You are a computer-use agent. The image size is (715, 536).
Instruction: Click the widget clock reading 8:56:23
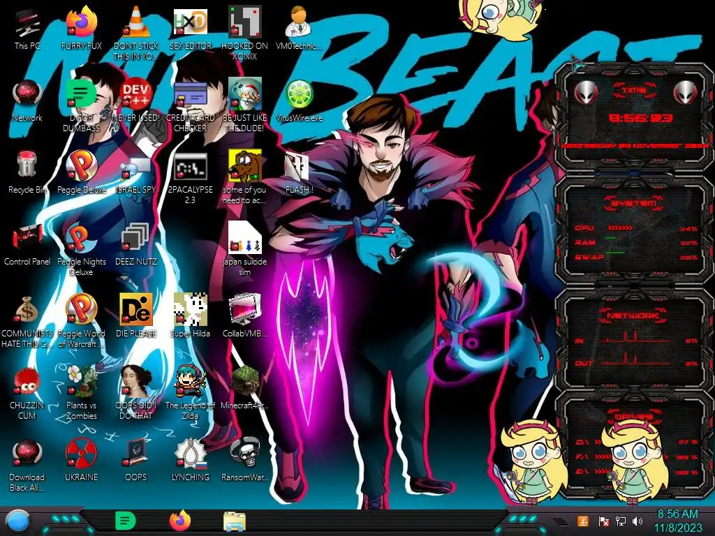[x=640, y=119]
